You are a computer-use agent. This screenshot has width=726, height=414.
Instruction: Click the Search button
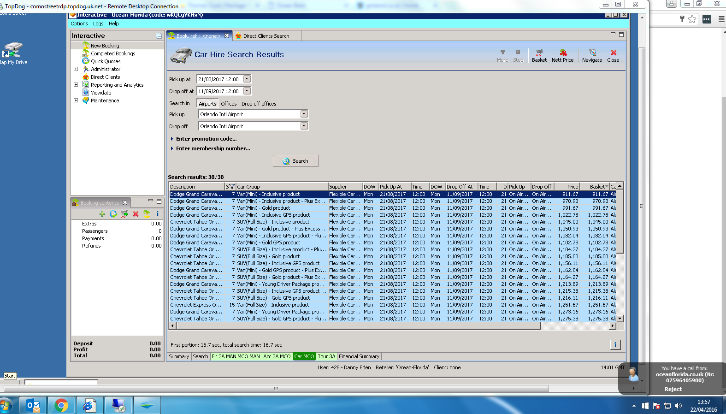coord(295,161)
